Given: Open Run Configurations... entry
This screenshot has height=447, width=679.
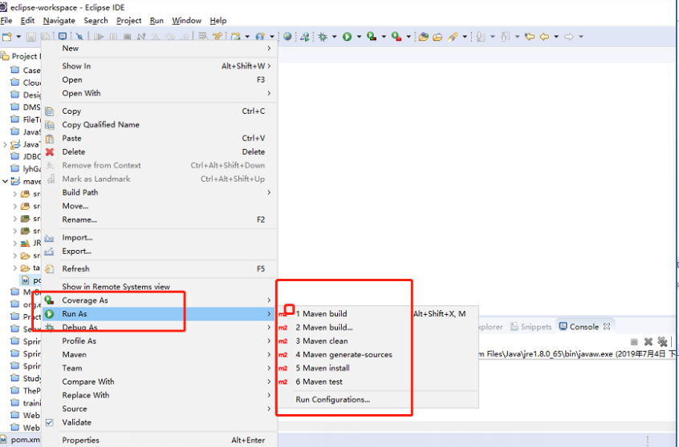Looking at the screenshot, I should 377,400.
